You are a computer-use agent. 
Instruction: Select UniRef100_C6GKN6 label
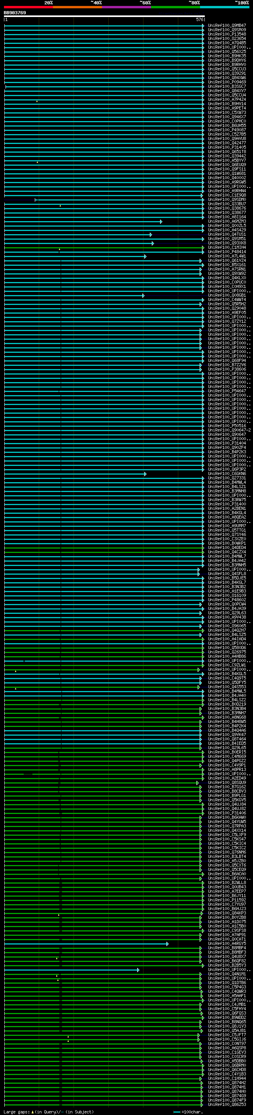(227, 473)
